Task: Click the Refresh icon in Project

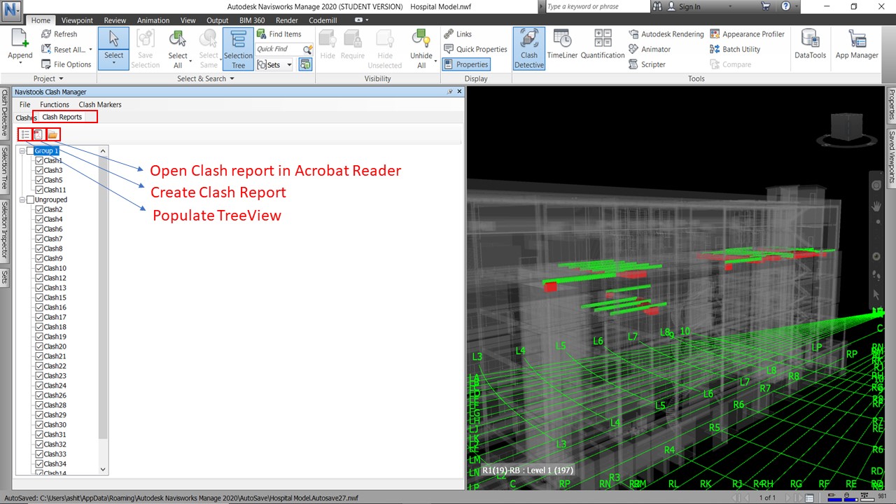Action: point(46,34)
